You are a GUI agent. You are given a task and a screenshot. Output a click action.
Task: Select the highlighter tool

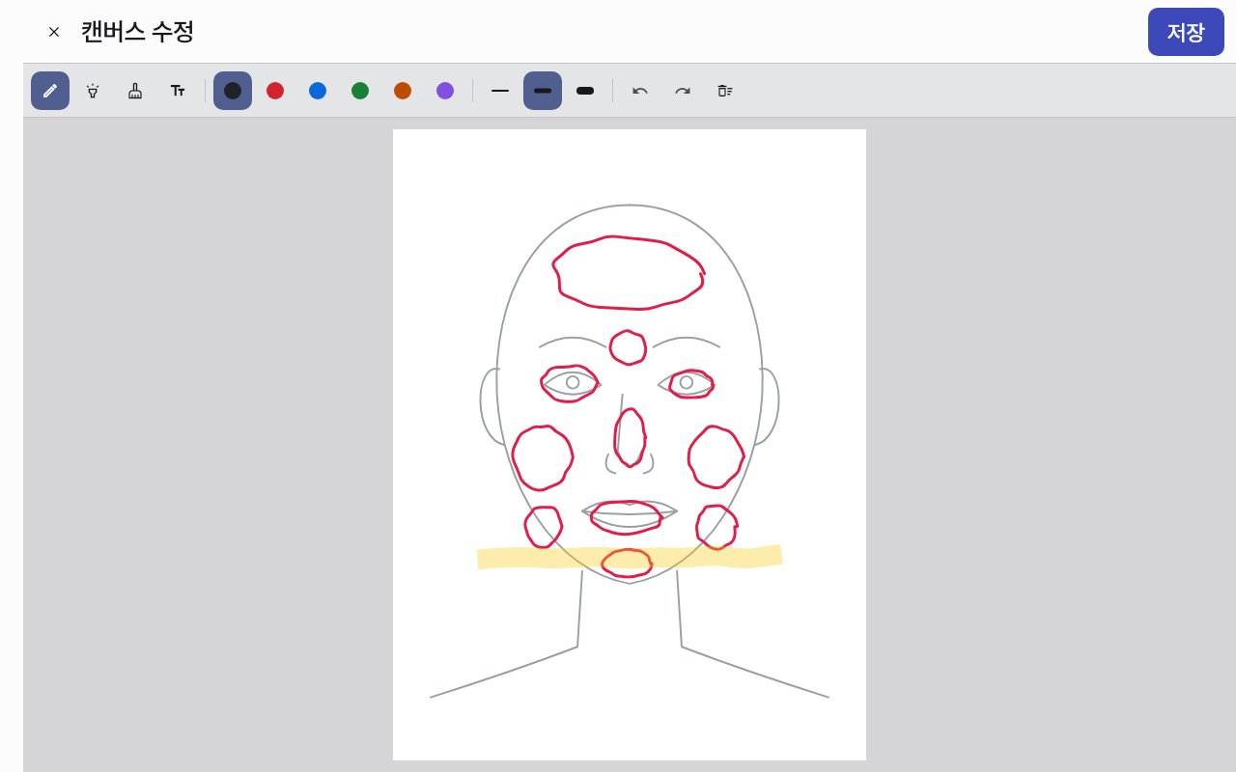coord(93,91)
